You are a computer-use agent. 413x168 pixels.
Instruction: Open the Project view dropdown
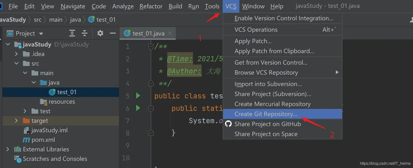(x=41, y=34)
